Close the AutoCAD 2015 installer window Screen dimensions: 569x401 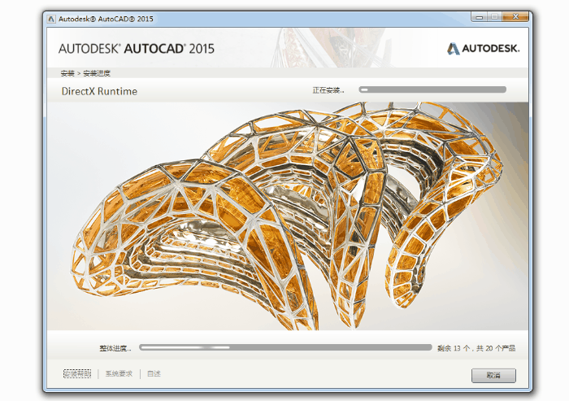(515, 17)
